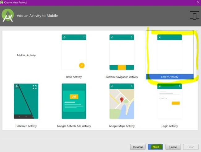Click the Bottom Navigation Activity label
The image size is (201, 152).
click(122, 77)
